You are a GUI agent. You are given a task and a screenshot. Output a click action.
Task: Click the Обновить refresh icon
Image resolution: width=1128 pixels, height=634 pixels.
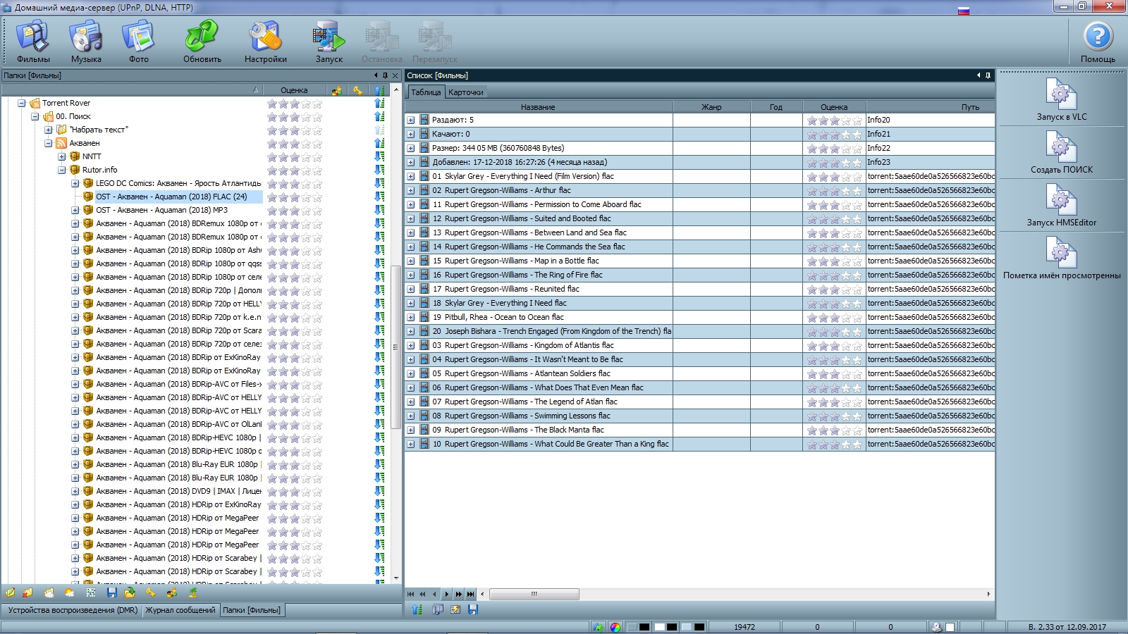202,42
